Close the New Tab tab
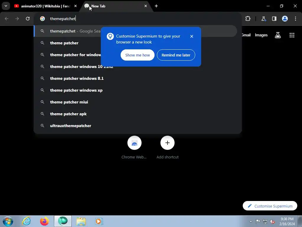Image resolution: width=302 pixels, height=227 pixels. pyautogui.click(x=146, y=6)
